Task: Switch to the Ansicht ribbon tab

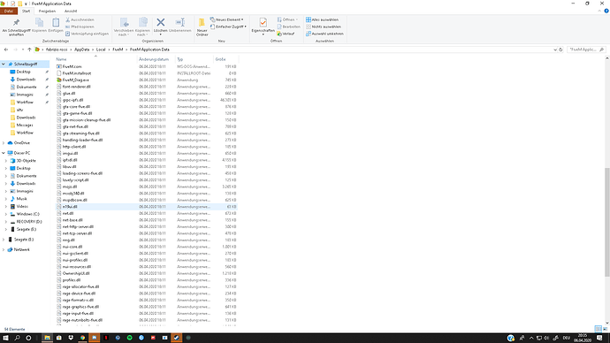Action: pyautogui.click(x=71, y=11)
